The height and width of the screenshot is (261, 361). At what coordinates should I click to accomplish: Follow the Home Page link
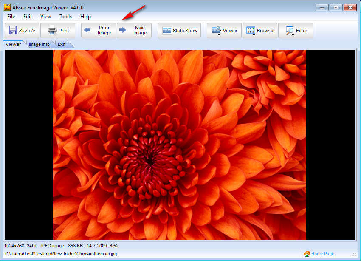coord(322,254)
